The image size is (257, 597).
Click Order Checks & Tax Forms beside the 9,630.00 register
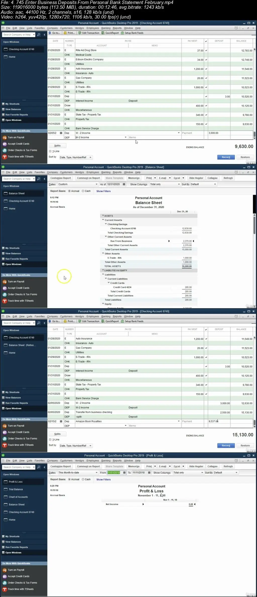pyautogui.click(x=22, y=150)
